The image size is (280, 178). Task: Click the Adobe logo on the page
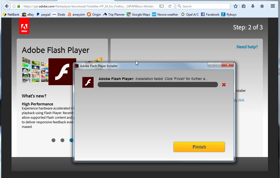[x=24, y=26]
